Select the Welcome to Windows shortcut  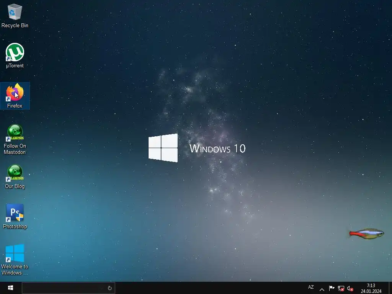click(15, 260)
